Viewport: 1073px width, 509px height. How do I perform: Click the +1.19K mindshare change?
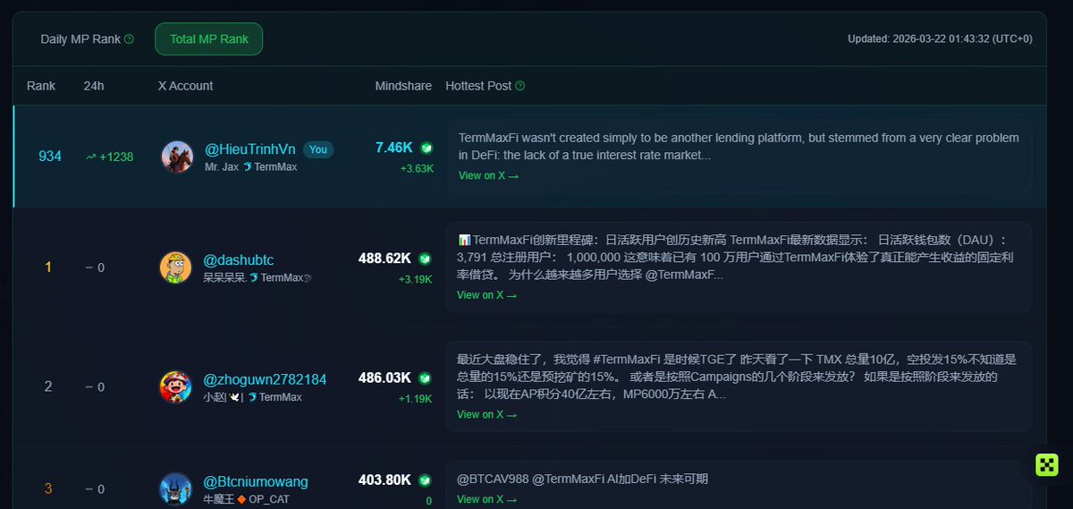[415, 398]
